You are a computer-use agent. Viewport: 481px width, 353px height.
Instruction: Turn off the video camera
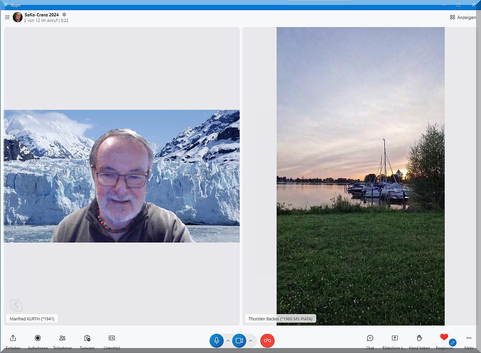[239, 341]
